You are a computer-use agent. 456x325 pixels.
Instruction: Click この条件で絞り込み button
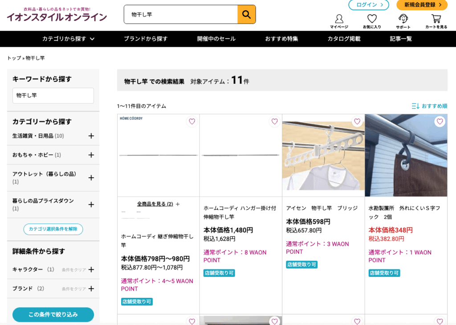[53, 314]
